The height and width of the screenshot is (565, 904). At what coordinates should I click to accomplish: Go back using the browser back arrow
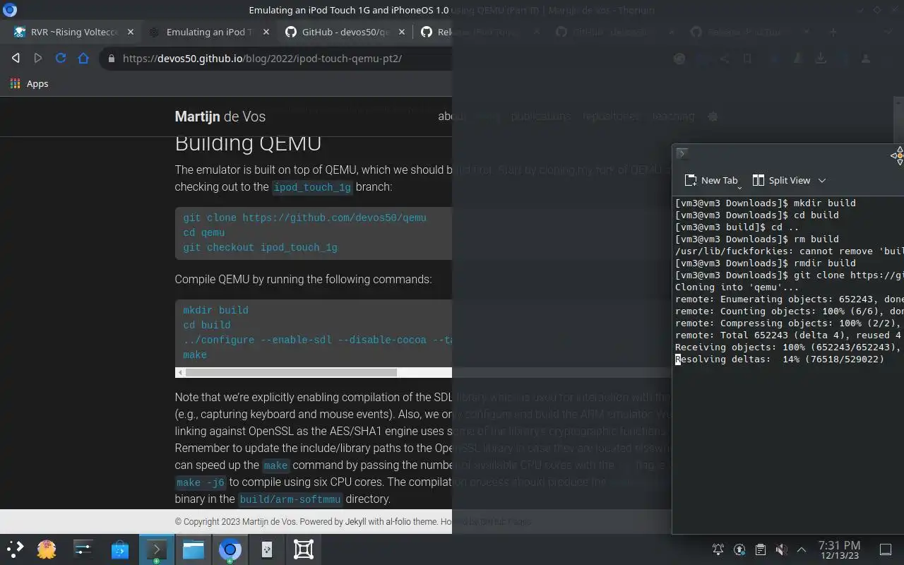coord(16,59)
